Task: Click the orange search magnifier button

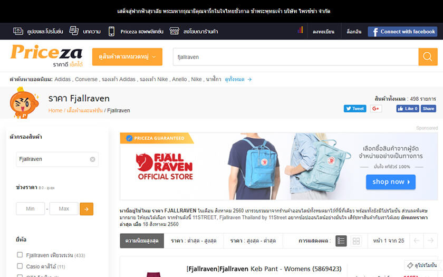Action: [428, 57]
